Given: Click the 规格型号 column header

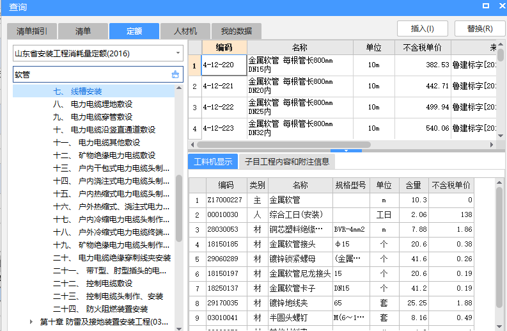Looking at the screenshot, I should (x=351, y=185).
